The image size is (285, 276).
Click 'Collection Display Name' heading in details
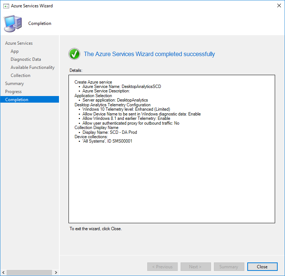tap(96, 128)
